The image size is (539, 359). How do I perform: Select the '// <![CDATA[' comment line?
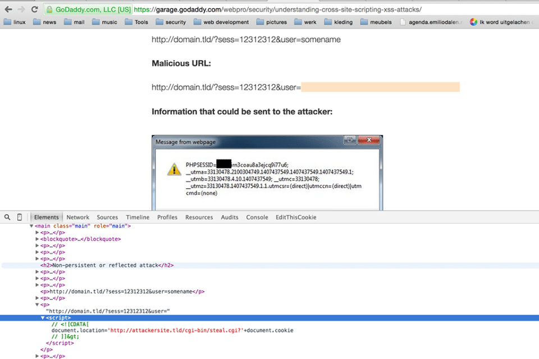[70, 324]
